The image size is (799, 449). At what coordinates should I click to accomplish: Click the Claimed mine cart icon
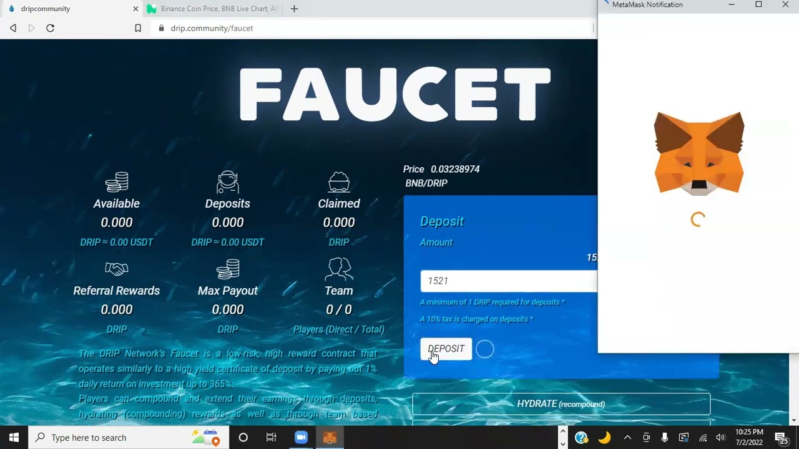pos(339,181)
